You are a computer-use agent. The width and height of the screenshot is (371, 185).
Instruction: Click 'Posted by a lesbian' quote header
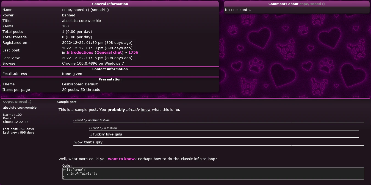tap(103, 128)
